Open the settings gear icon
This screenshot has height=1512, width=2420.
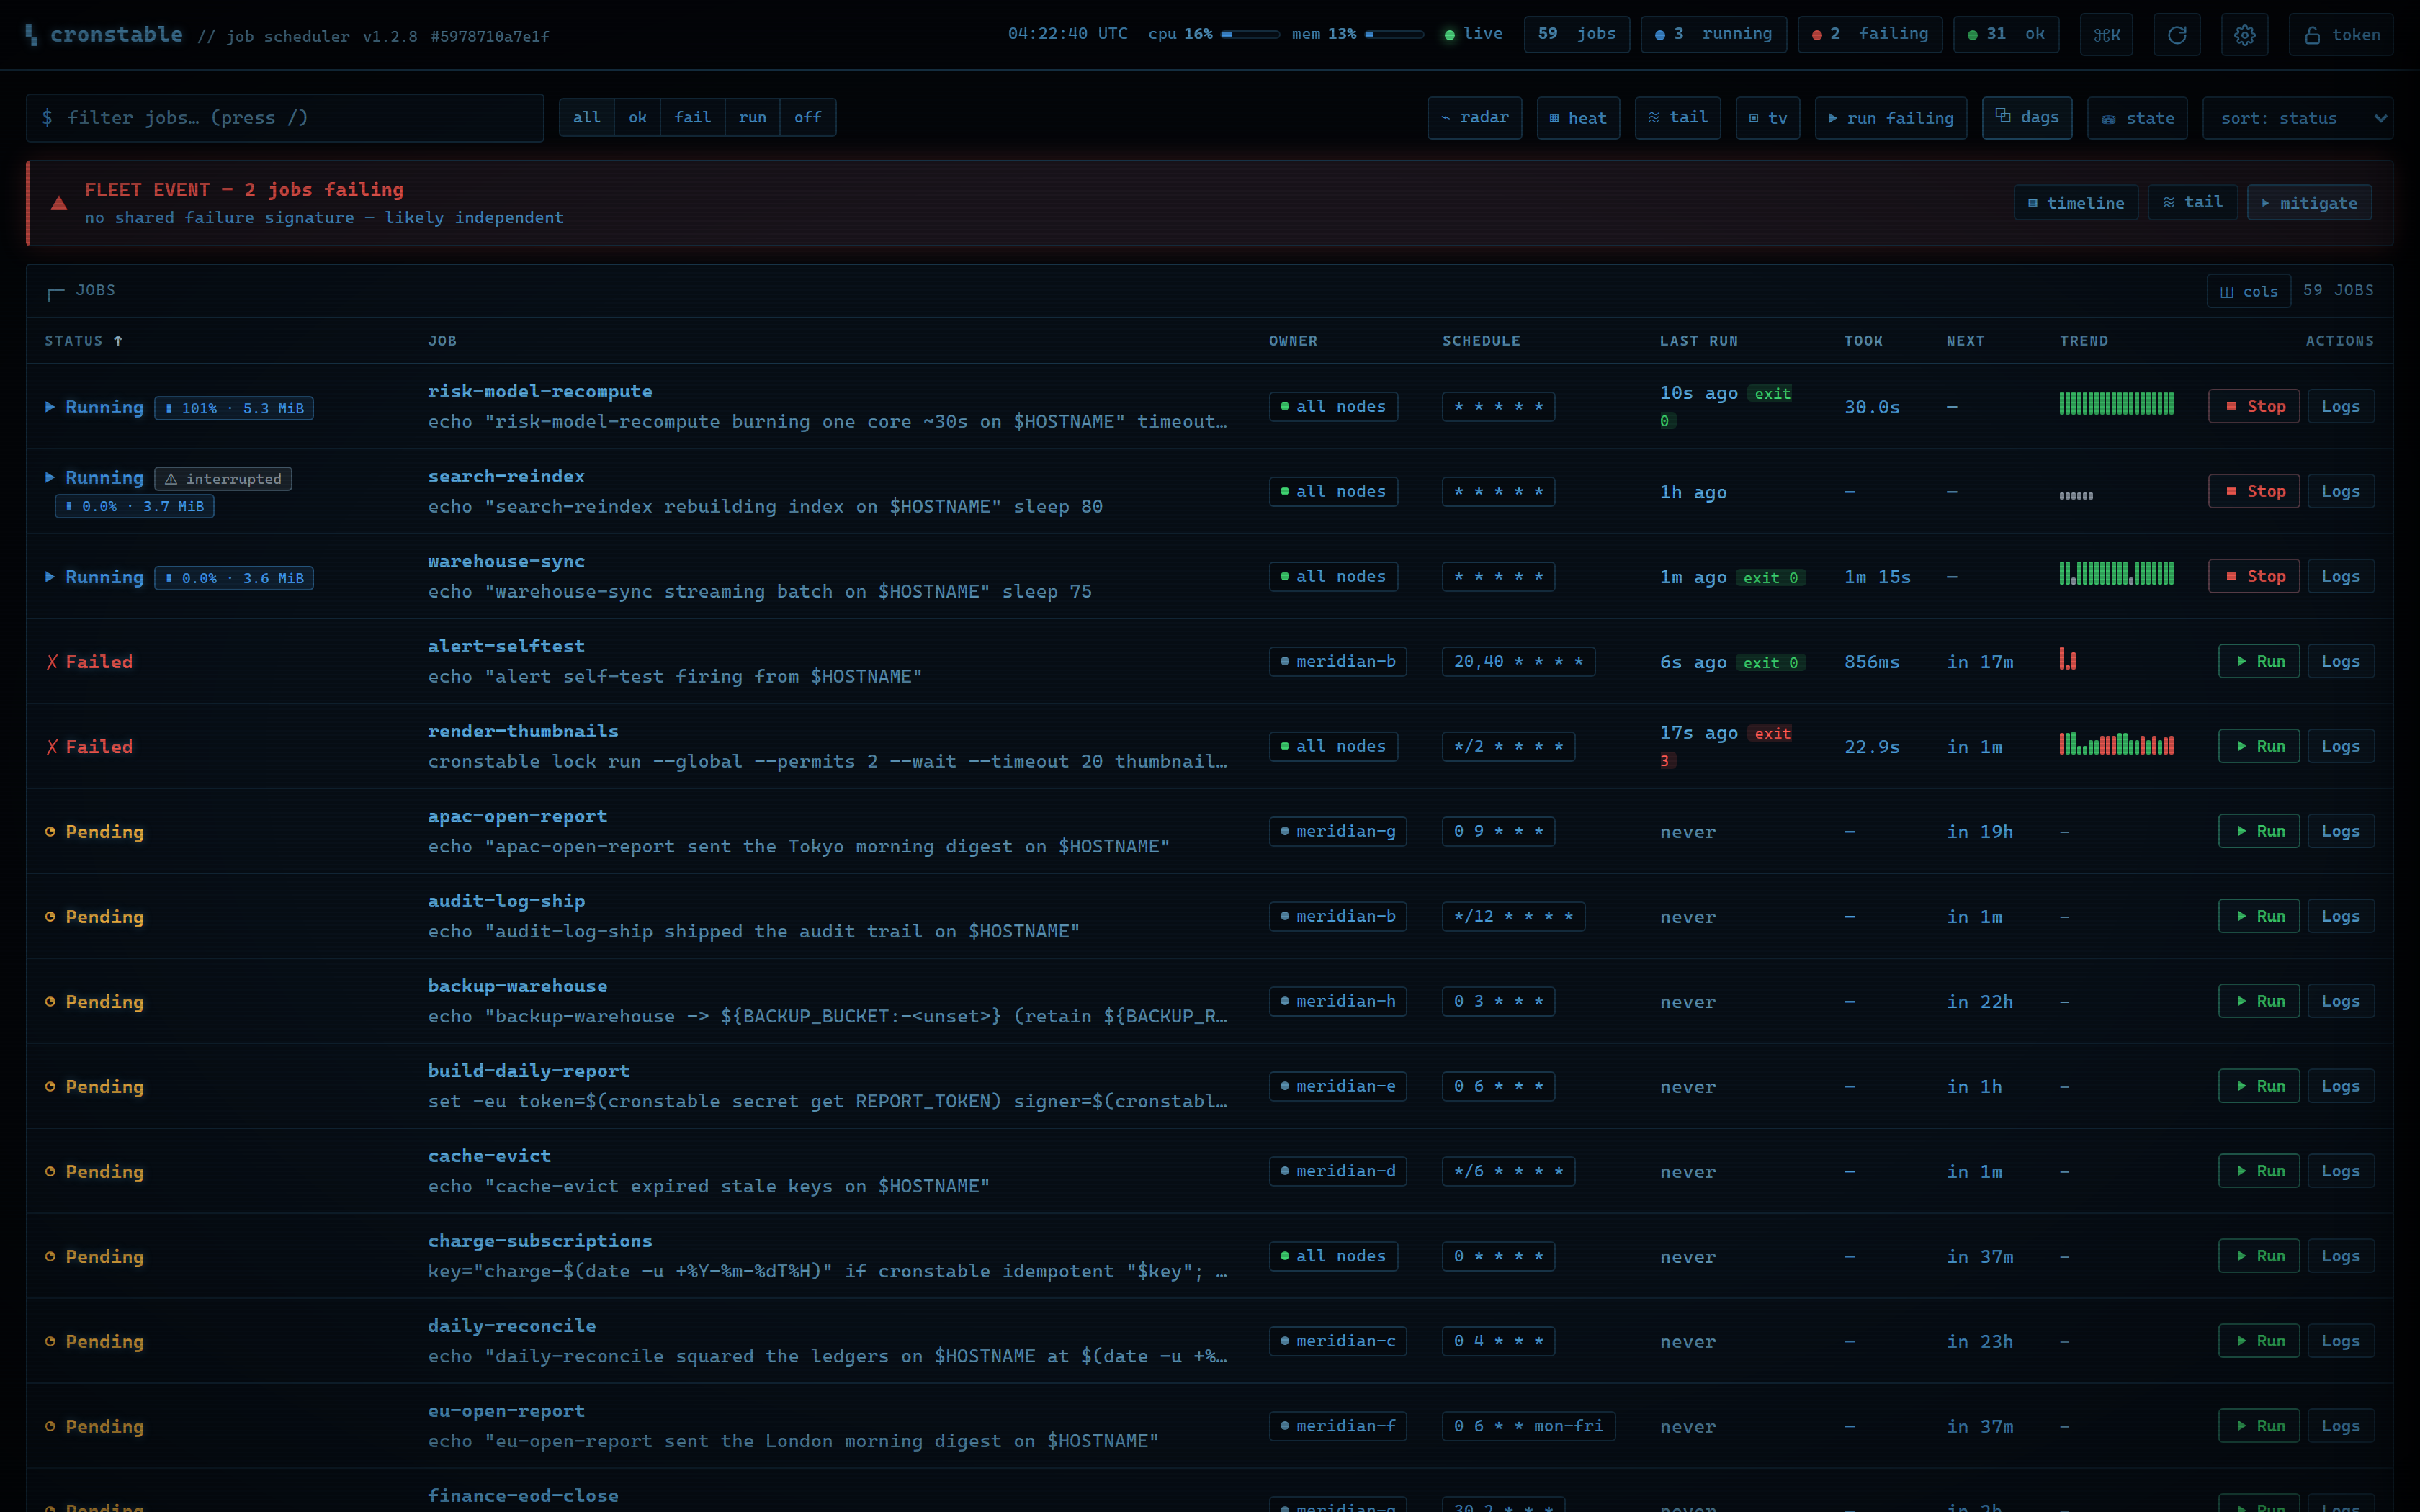pyautogui.click(x=2244, y=35)
